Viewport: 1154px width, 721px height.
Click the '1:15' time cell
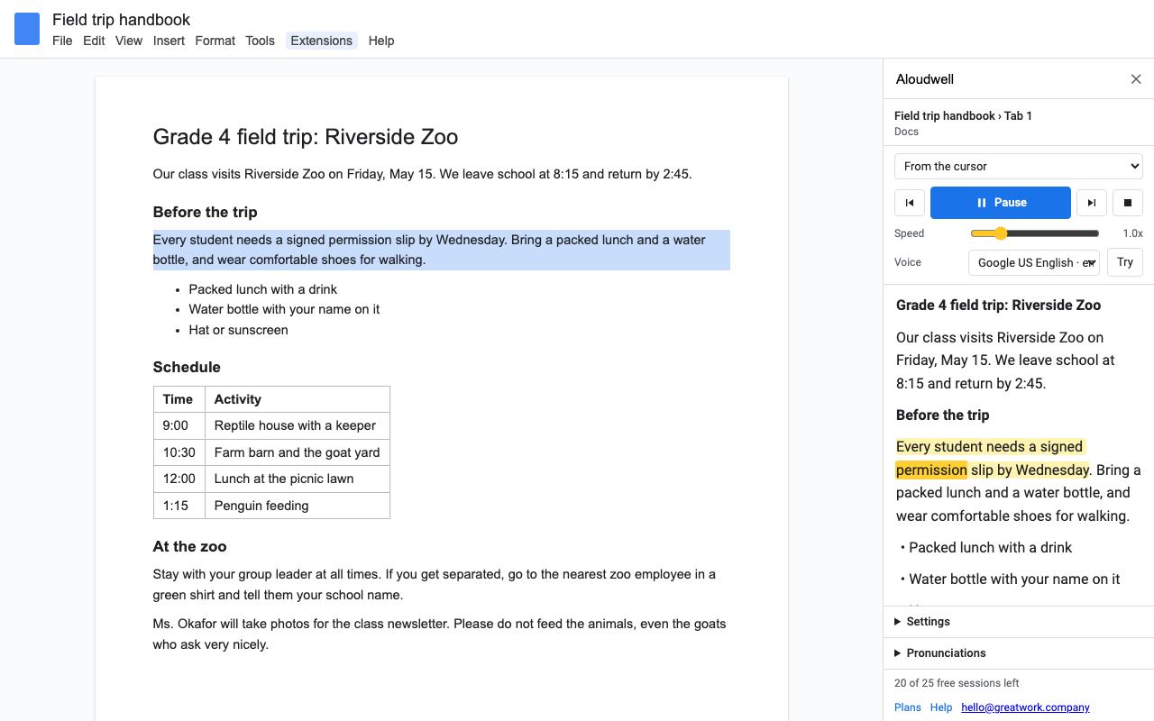click(x=179, y=506)
